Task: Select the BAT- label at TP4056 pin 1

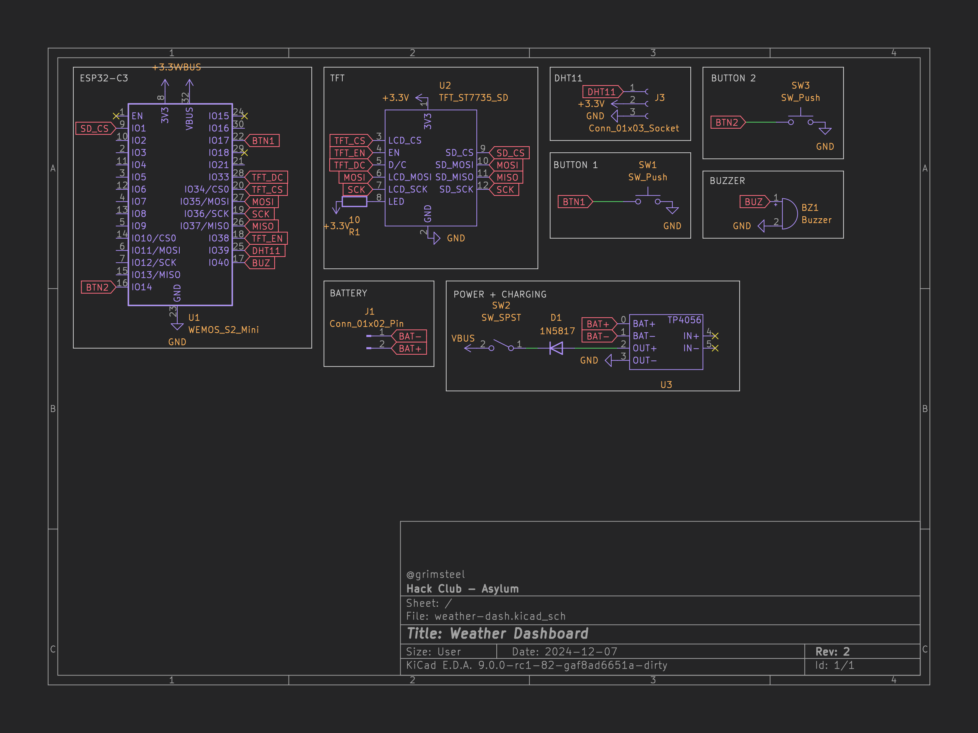Action: point(599,336)
